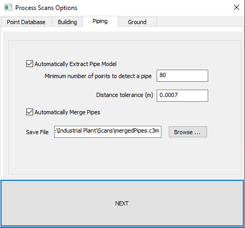
Task: Click the Save File path text box
Action: click(x=108, y=132)
